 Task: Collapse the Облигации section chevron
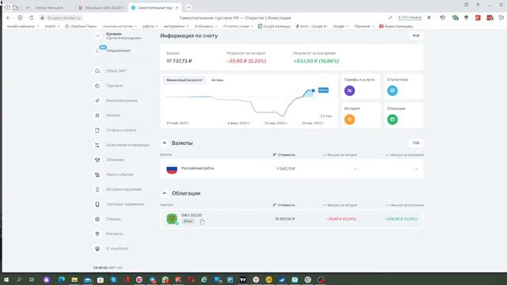164,193
